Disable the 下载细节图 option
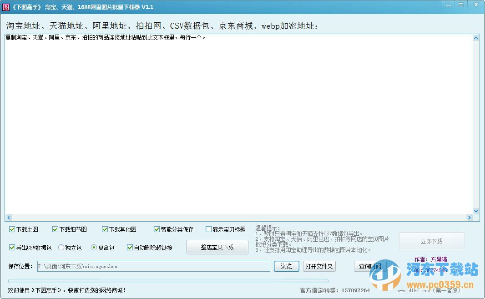485x299 pixels. pyautogui.click(x=55, y=229)
